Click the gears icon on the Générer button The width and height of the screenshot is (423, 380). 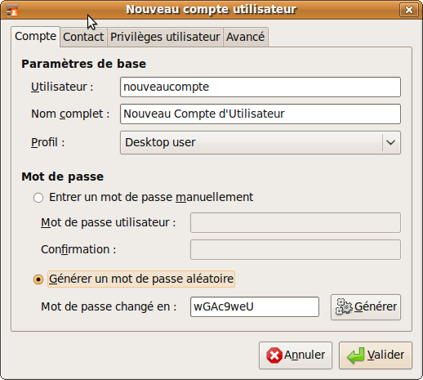[x=344, y=307]
